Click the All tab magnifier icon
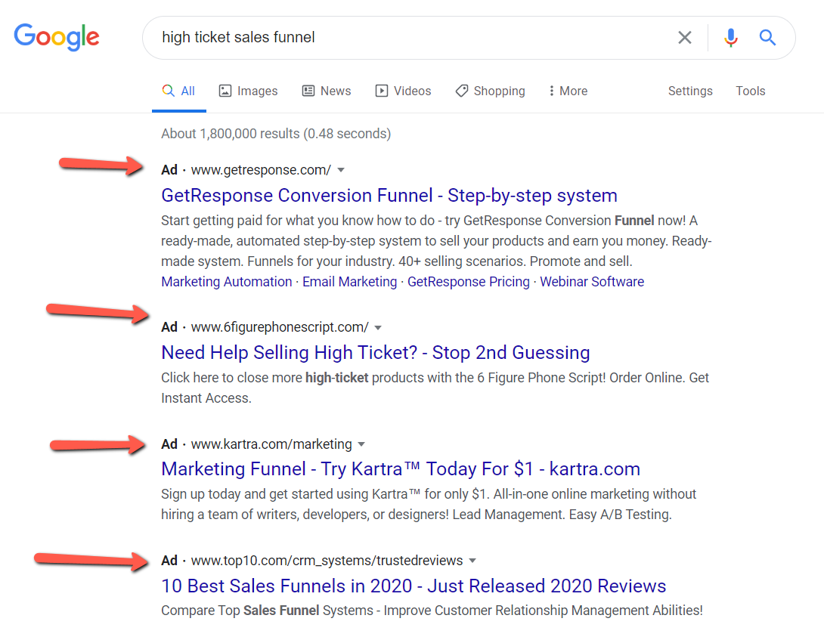 click(x=168, y=91)
